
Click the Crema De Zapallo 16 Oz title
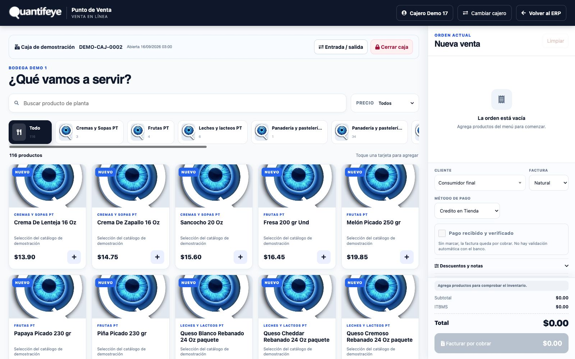[128, 223]
